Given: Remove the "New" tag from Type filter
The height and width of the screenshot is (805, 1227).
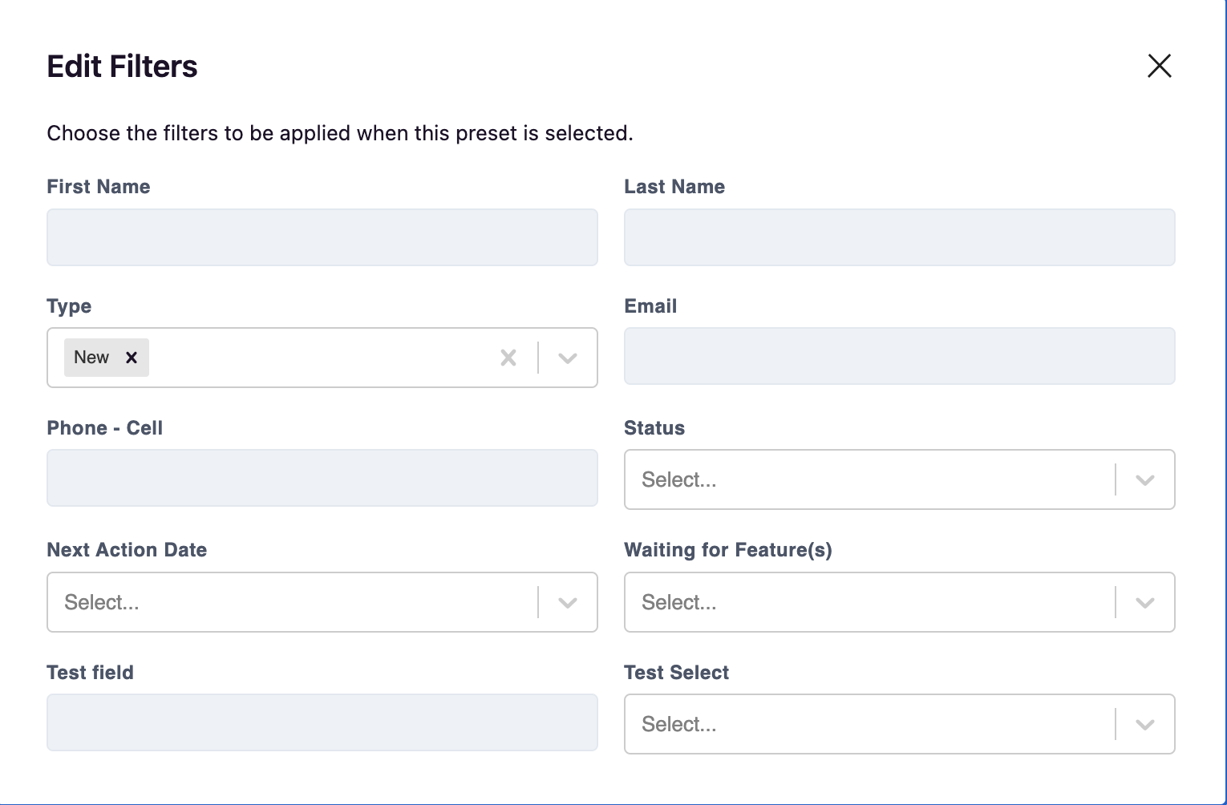Looking at the screenshot, I should click(x=132, y=358).
